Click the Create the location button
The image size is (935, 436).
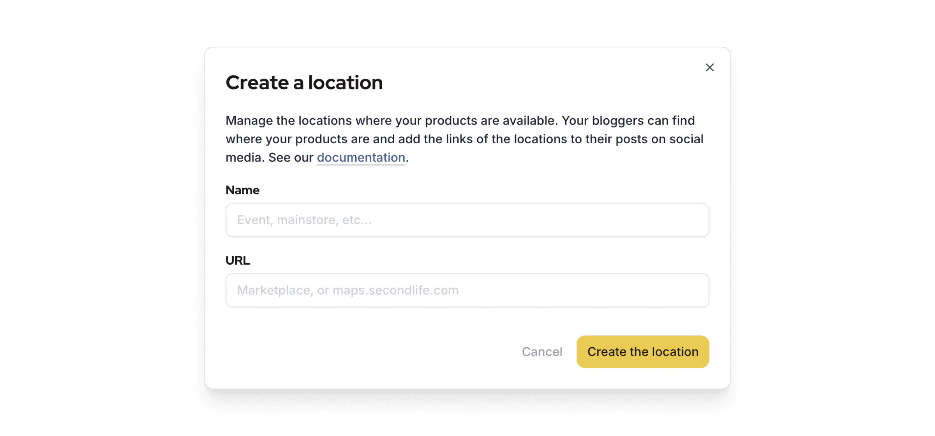[643, 352]
